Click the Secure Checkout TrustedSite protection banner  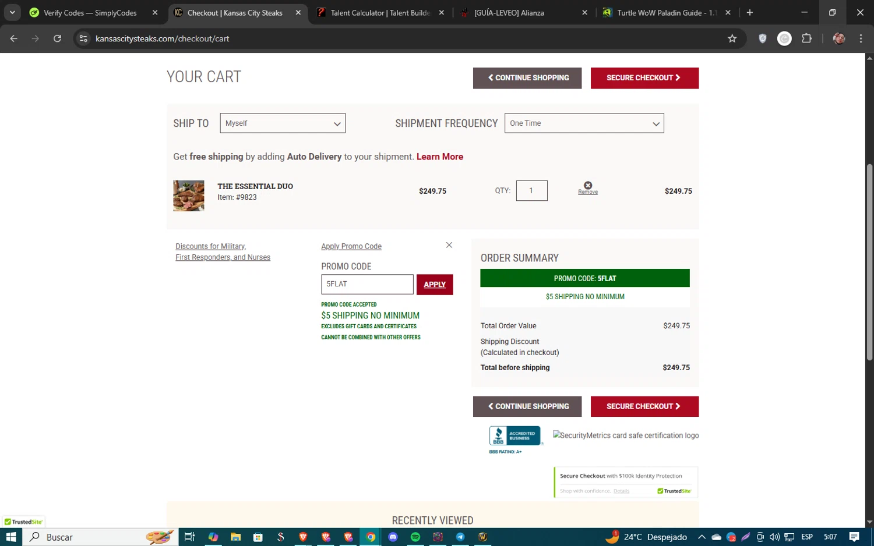click(626, 483)
